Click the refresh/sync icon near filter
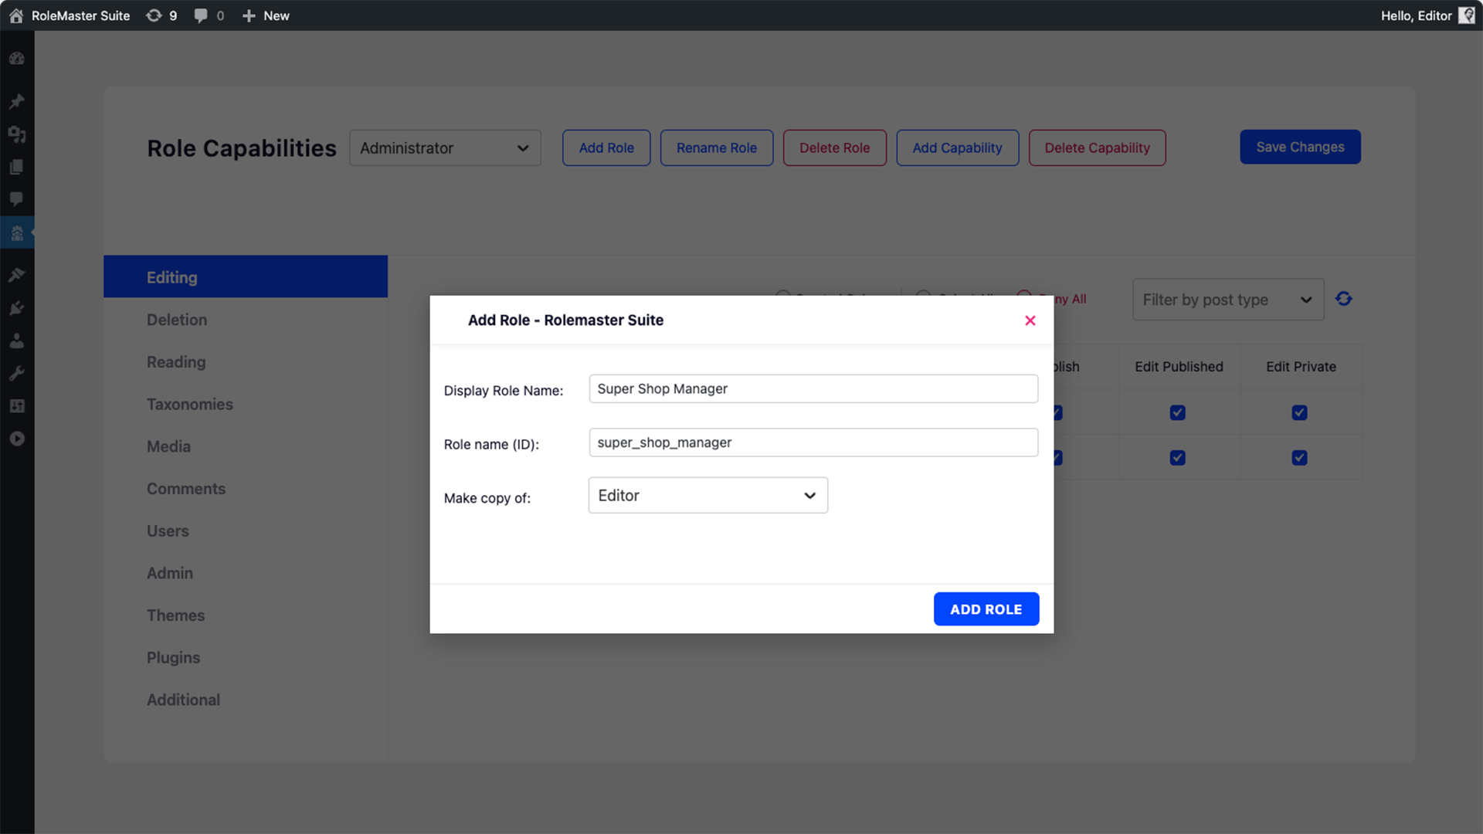The image size is (1483, 834). (x=1345, y=298)
